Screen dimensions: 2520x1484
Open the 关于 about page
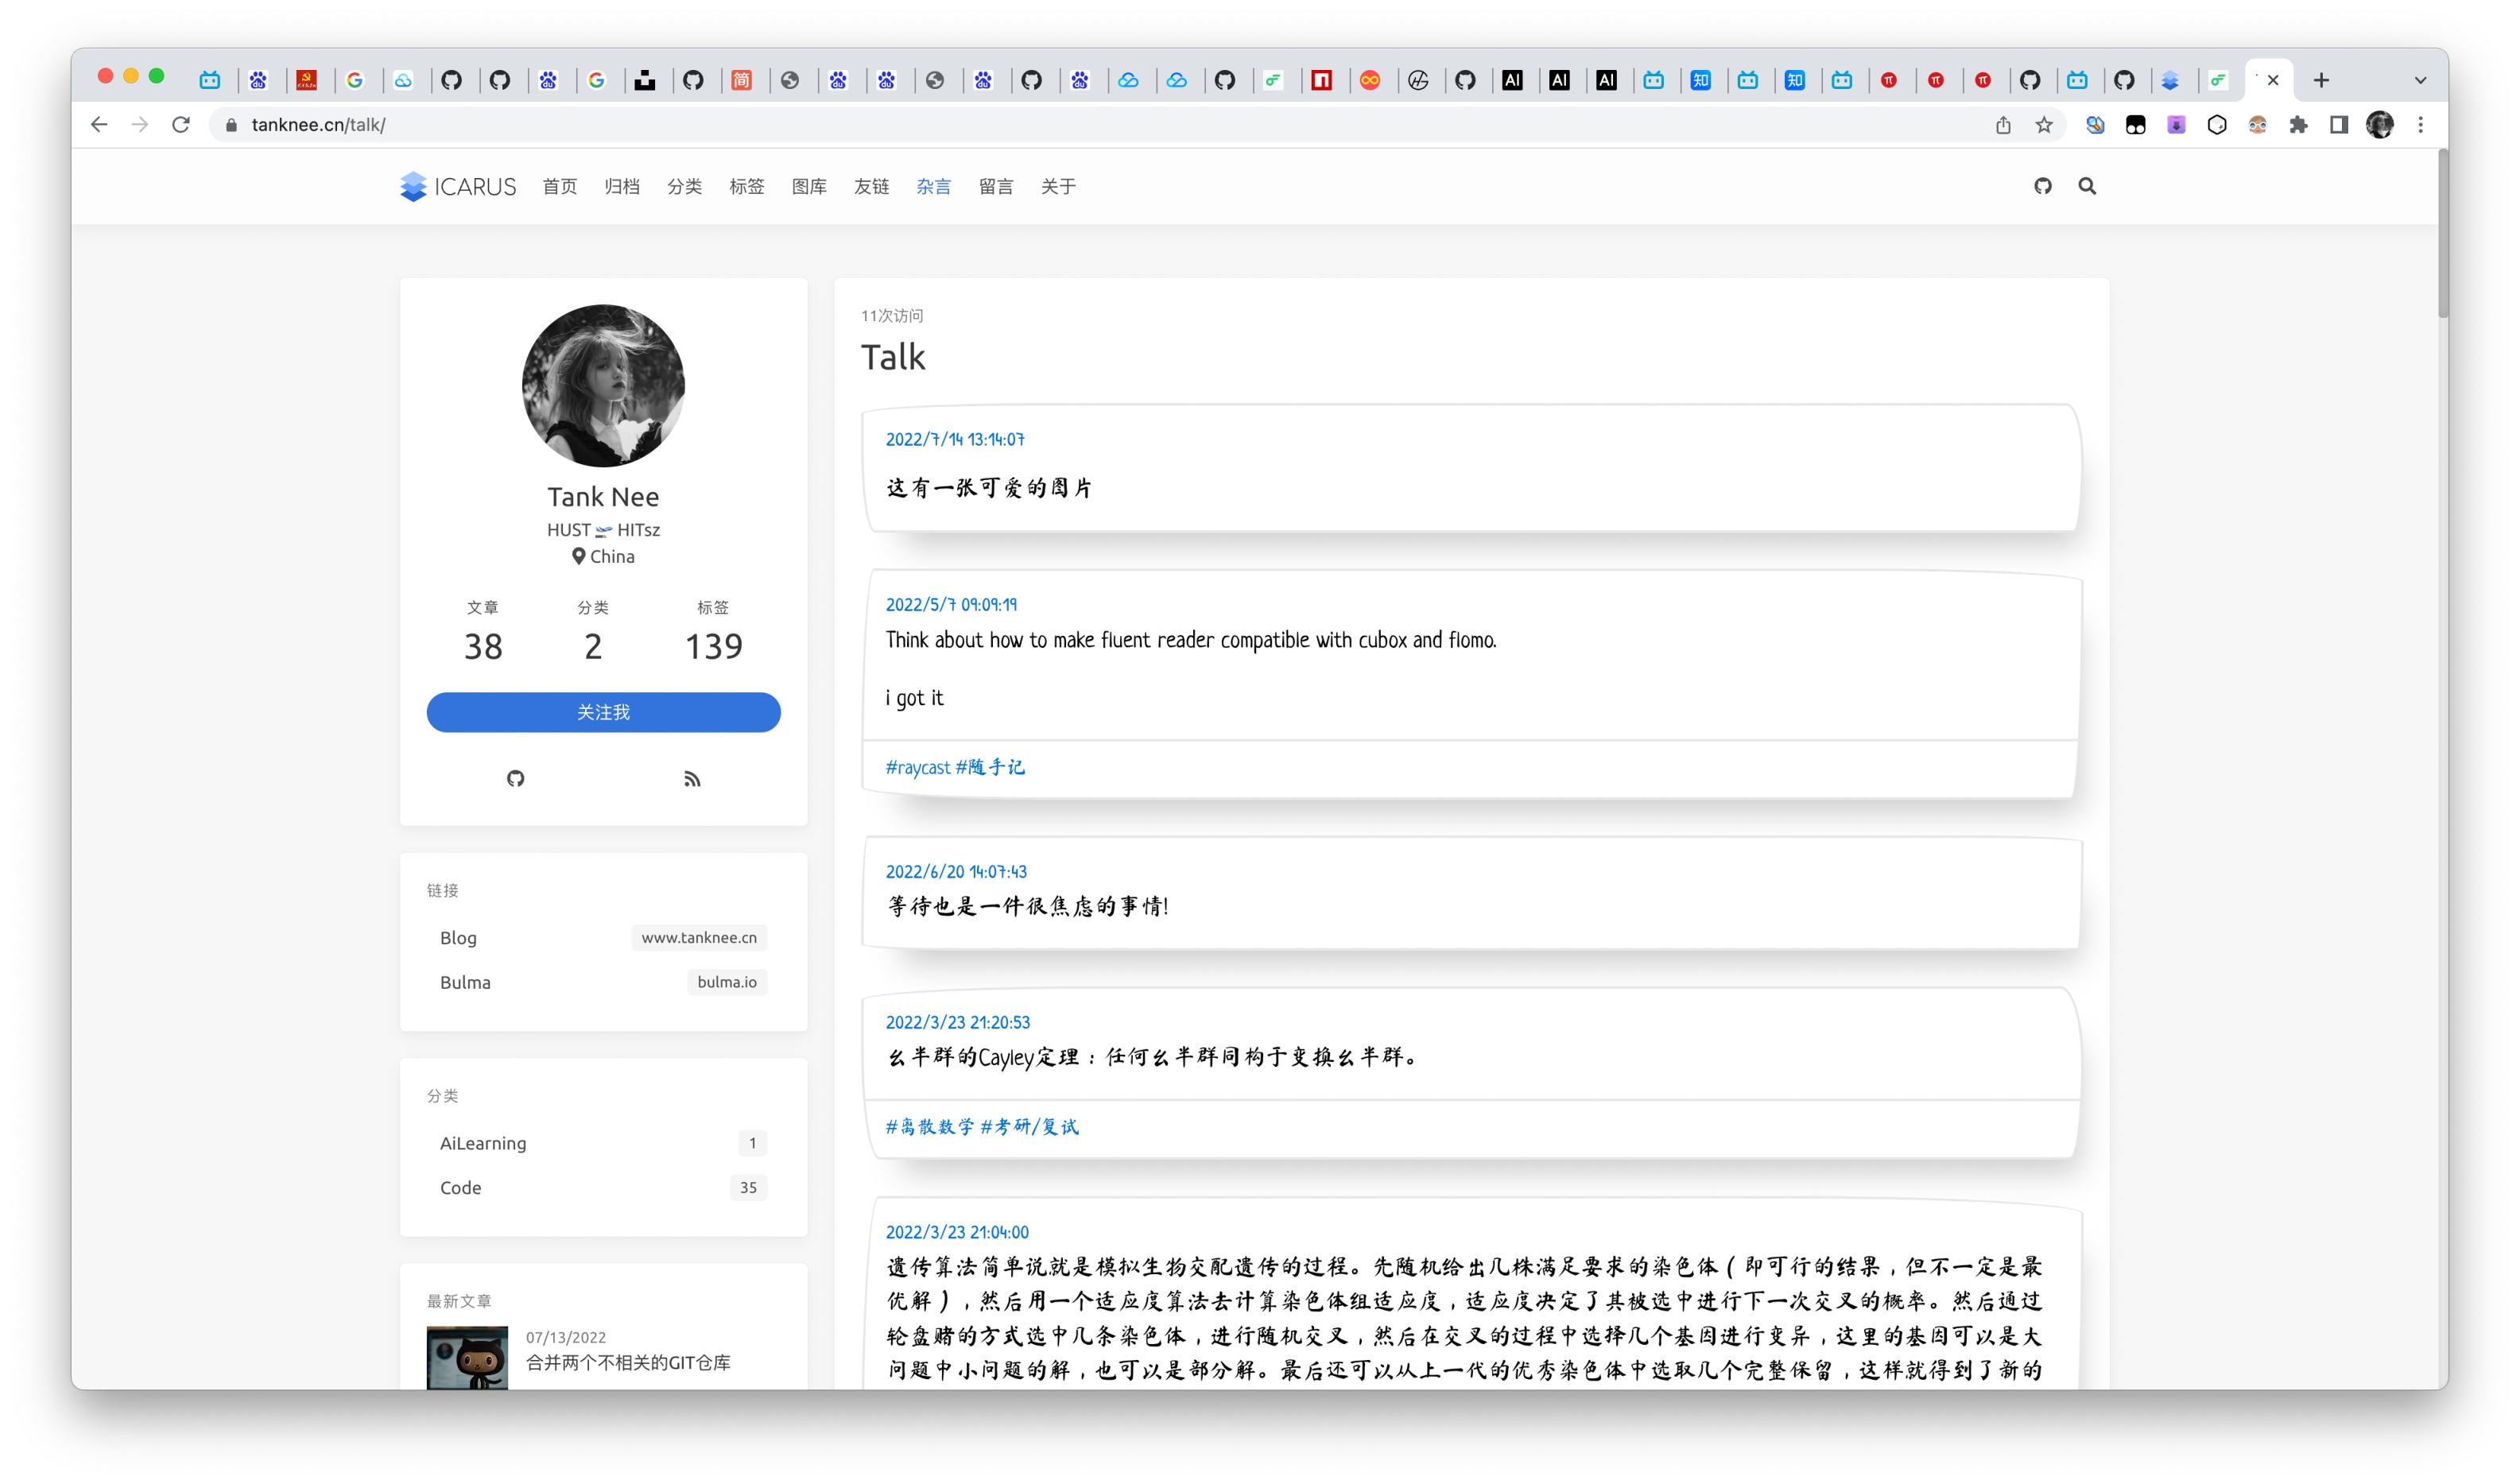tap(1058, 186)
